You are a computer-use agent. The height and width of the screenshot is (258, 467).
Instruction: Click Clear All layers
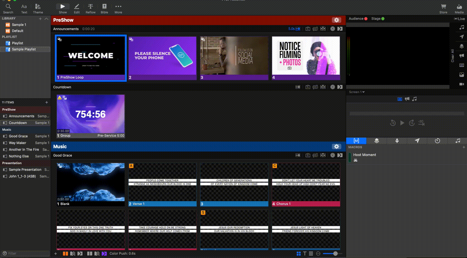coord(453,56)
